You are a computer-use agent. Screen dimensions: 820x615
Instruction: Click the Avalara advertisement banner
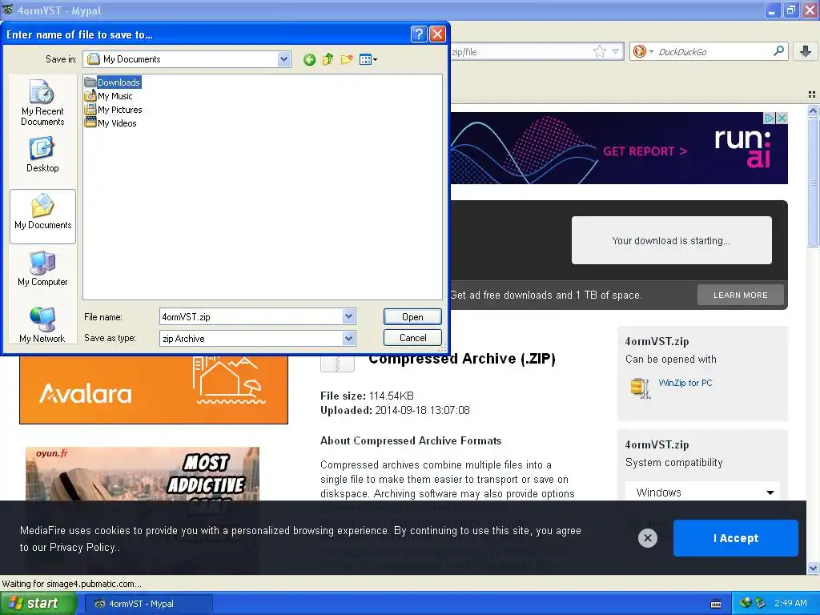[154, 390]
